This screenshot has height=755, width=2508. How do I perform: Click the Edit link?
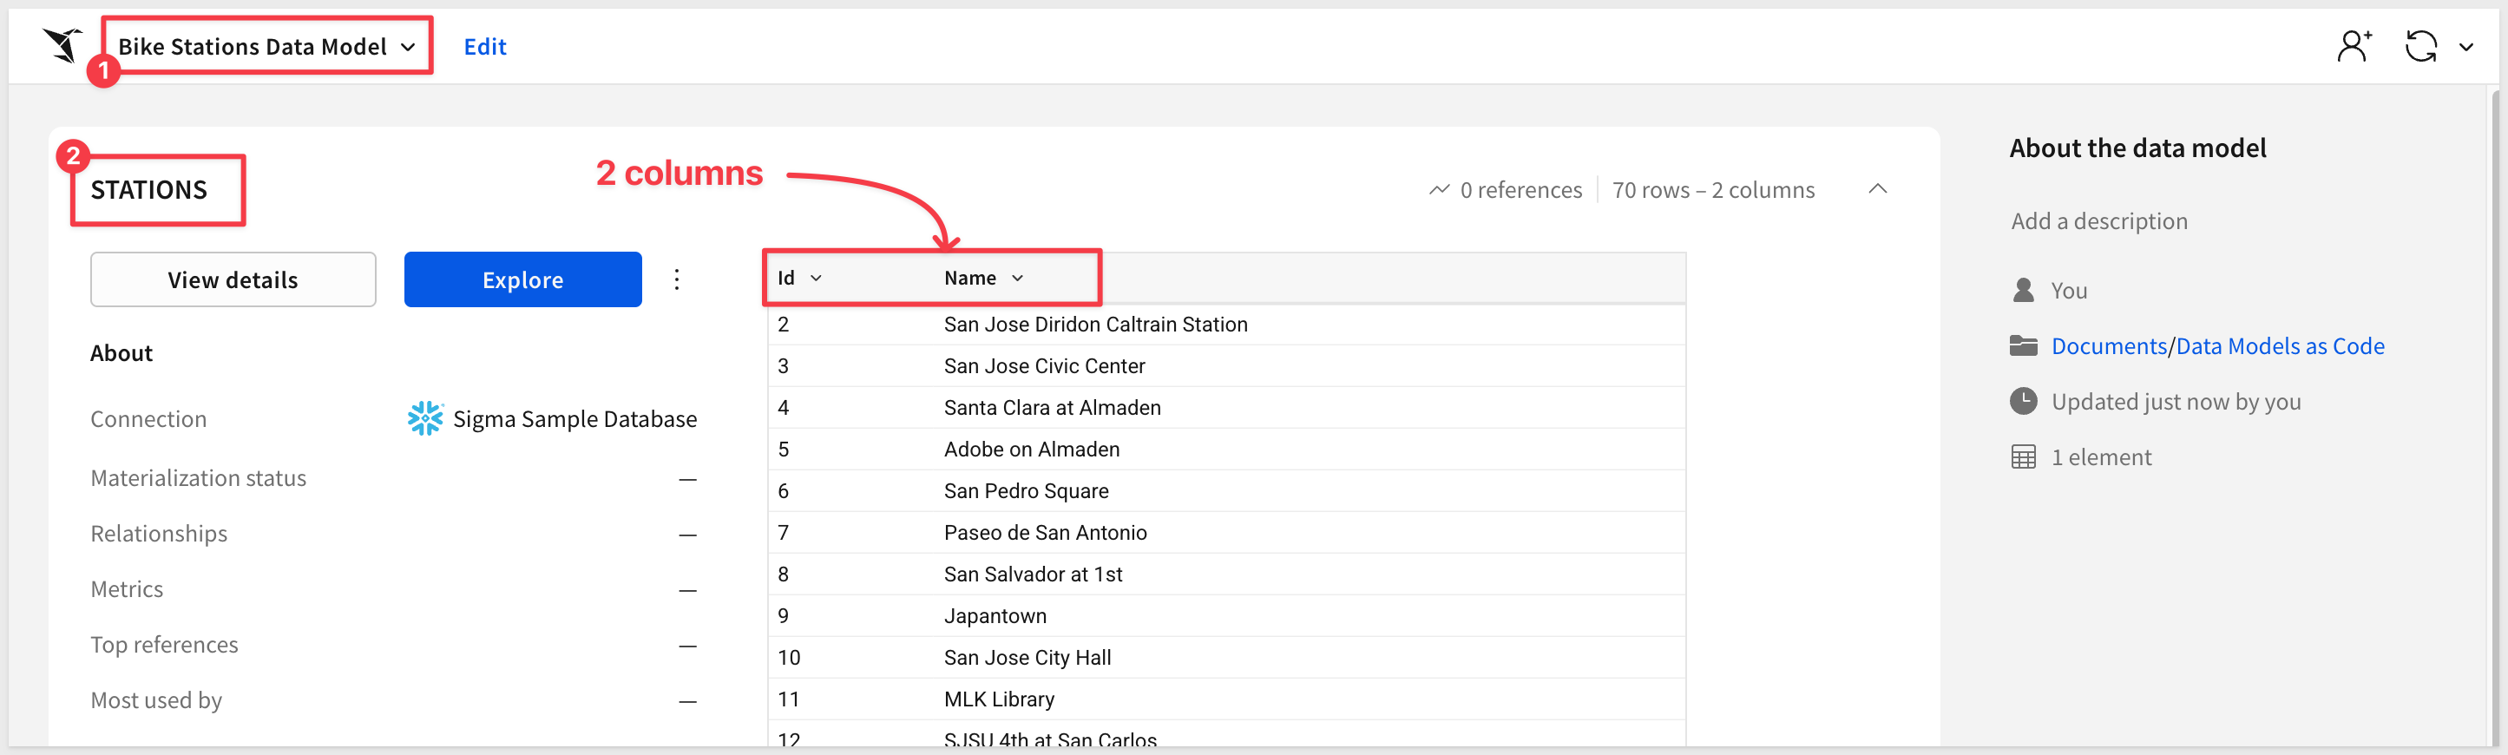click(485, 47)
